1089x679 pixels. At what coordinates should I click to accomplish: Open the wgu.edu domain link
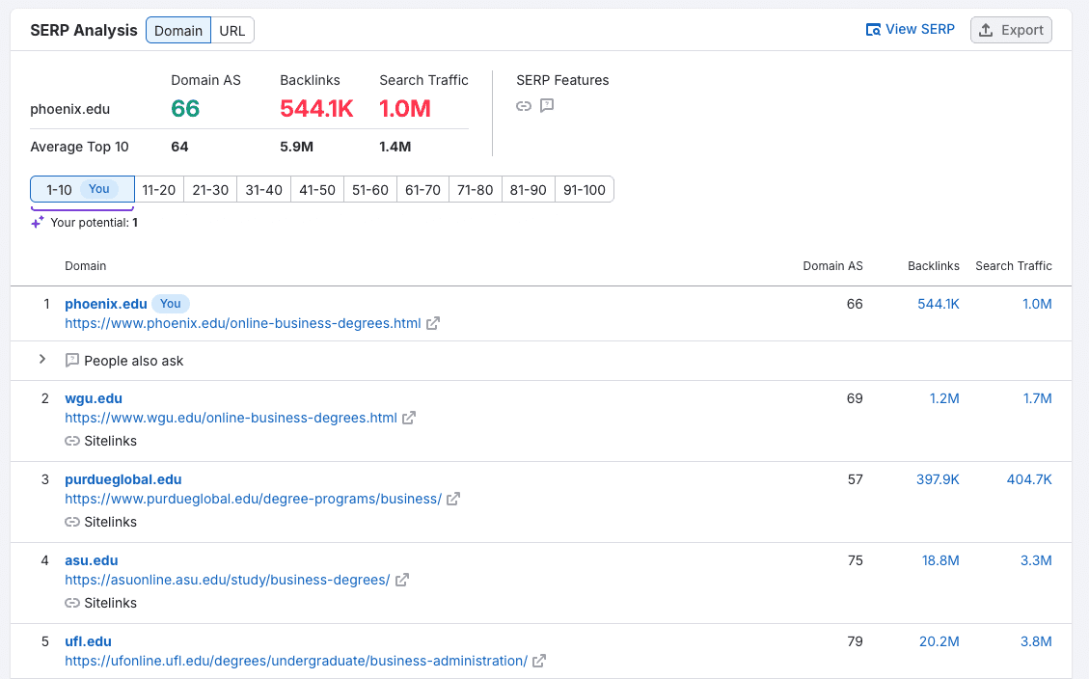[93, 398]
